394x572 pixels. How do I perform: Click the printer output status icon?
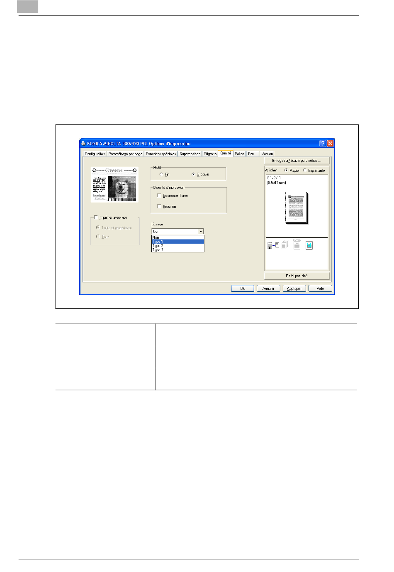coord(273,246)
